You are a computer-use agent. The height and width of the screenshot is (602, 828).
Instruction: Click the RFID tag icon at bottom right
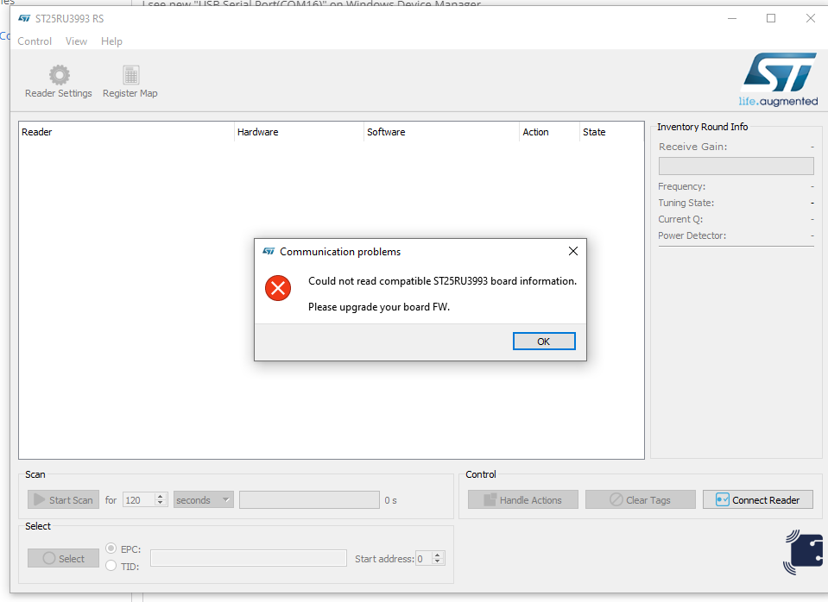point(803,552)
